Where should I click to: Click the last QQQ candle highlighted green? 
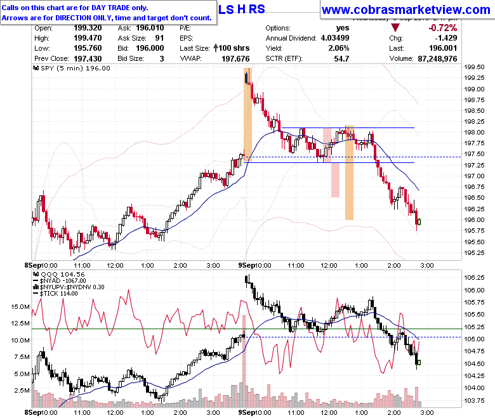coord(419,362)
